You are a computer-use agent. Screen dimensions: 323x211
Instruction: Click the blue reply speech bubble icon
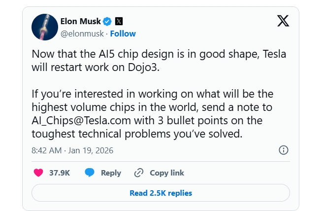(89, 173)
